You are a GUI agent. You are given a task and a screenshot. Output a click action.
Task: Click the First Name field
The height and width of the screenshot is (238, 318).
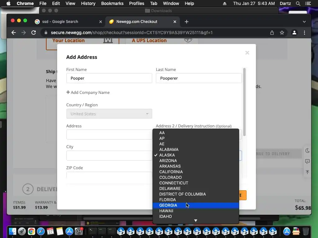pos(109,78)
